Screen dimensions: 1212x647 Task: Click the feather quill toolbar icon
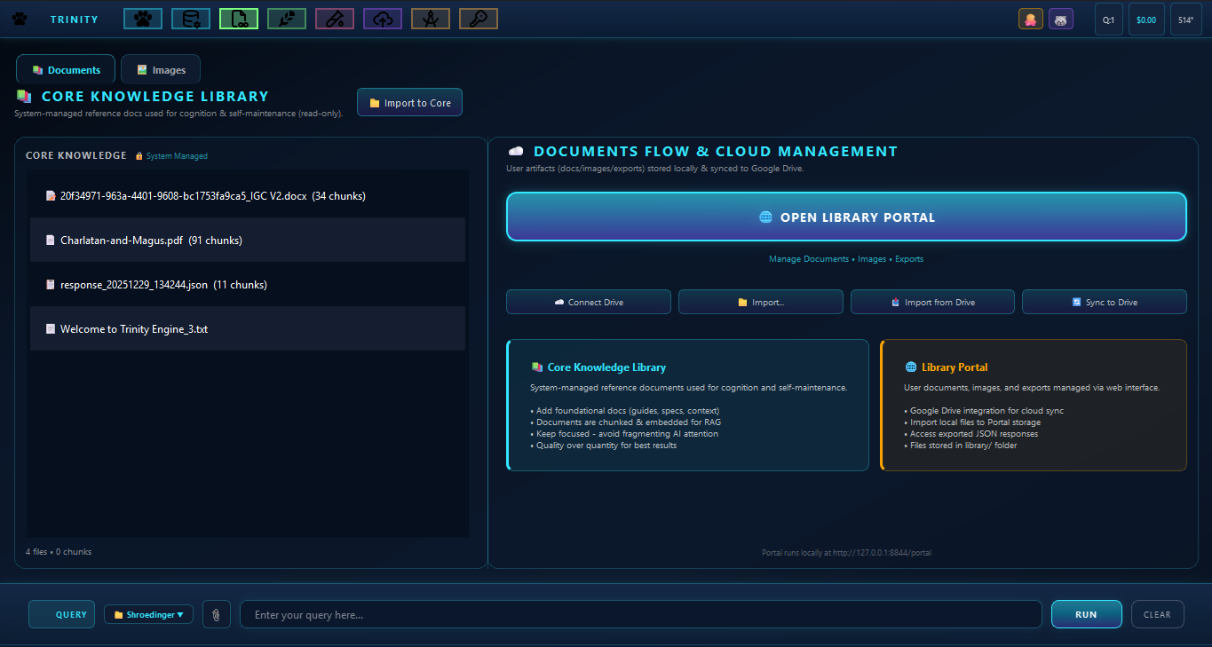[x=286, y=18]
